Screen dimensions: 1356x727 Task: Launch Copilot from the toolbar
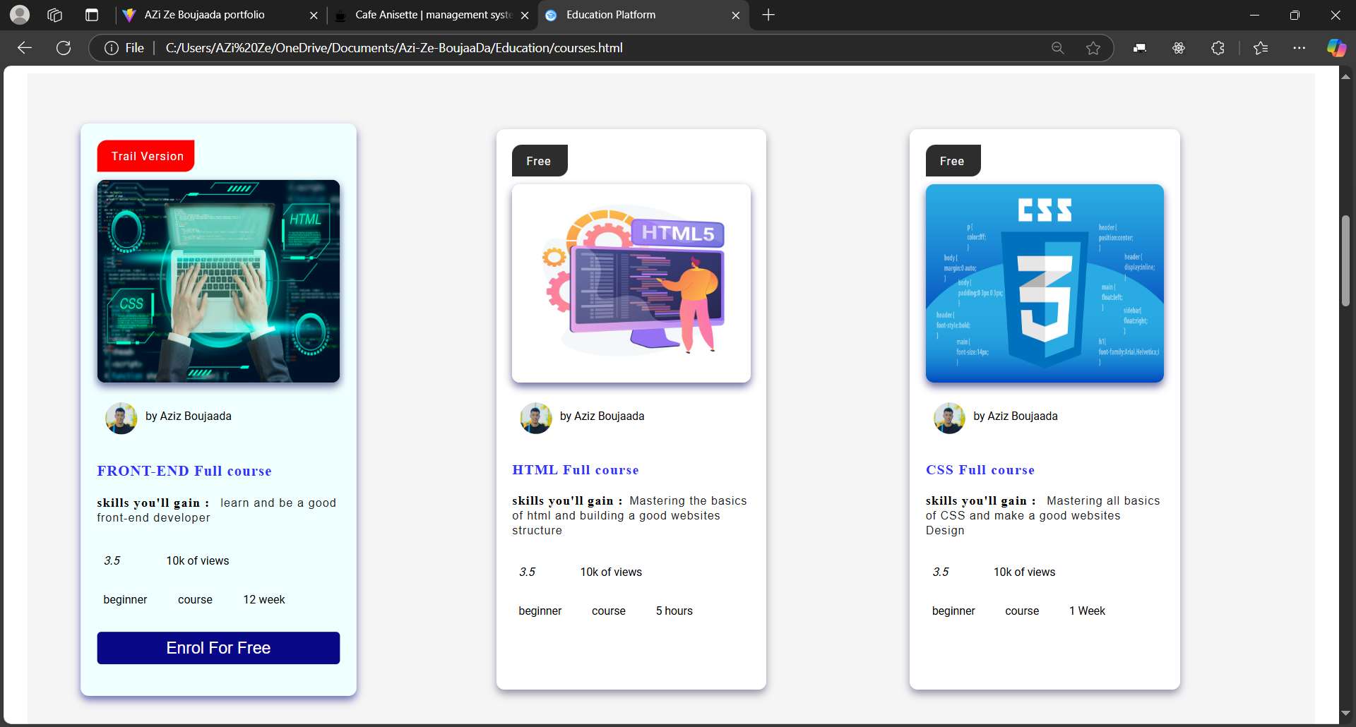coord(1336,48)
